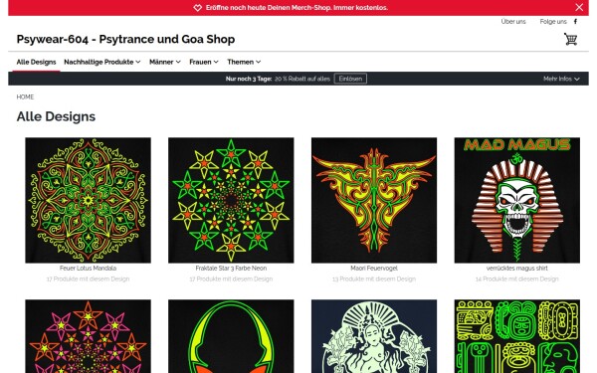Click the Alle Designs page heading

(56, 116)
